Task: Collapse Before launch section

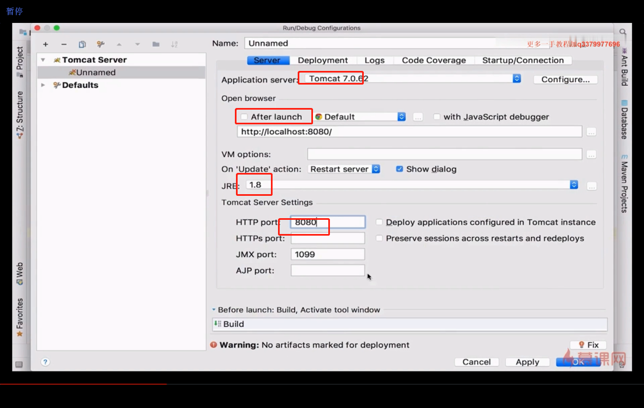Action: click(x=214, y=310)
